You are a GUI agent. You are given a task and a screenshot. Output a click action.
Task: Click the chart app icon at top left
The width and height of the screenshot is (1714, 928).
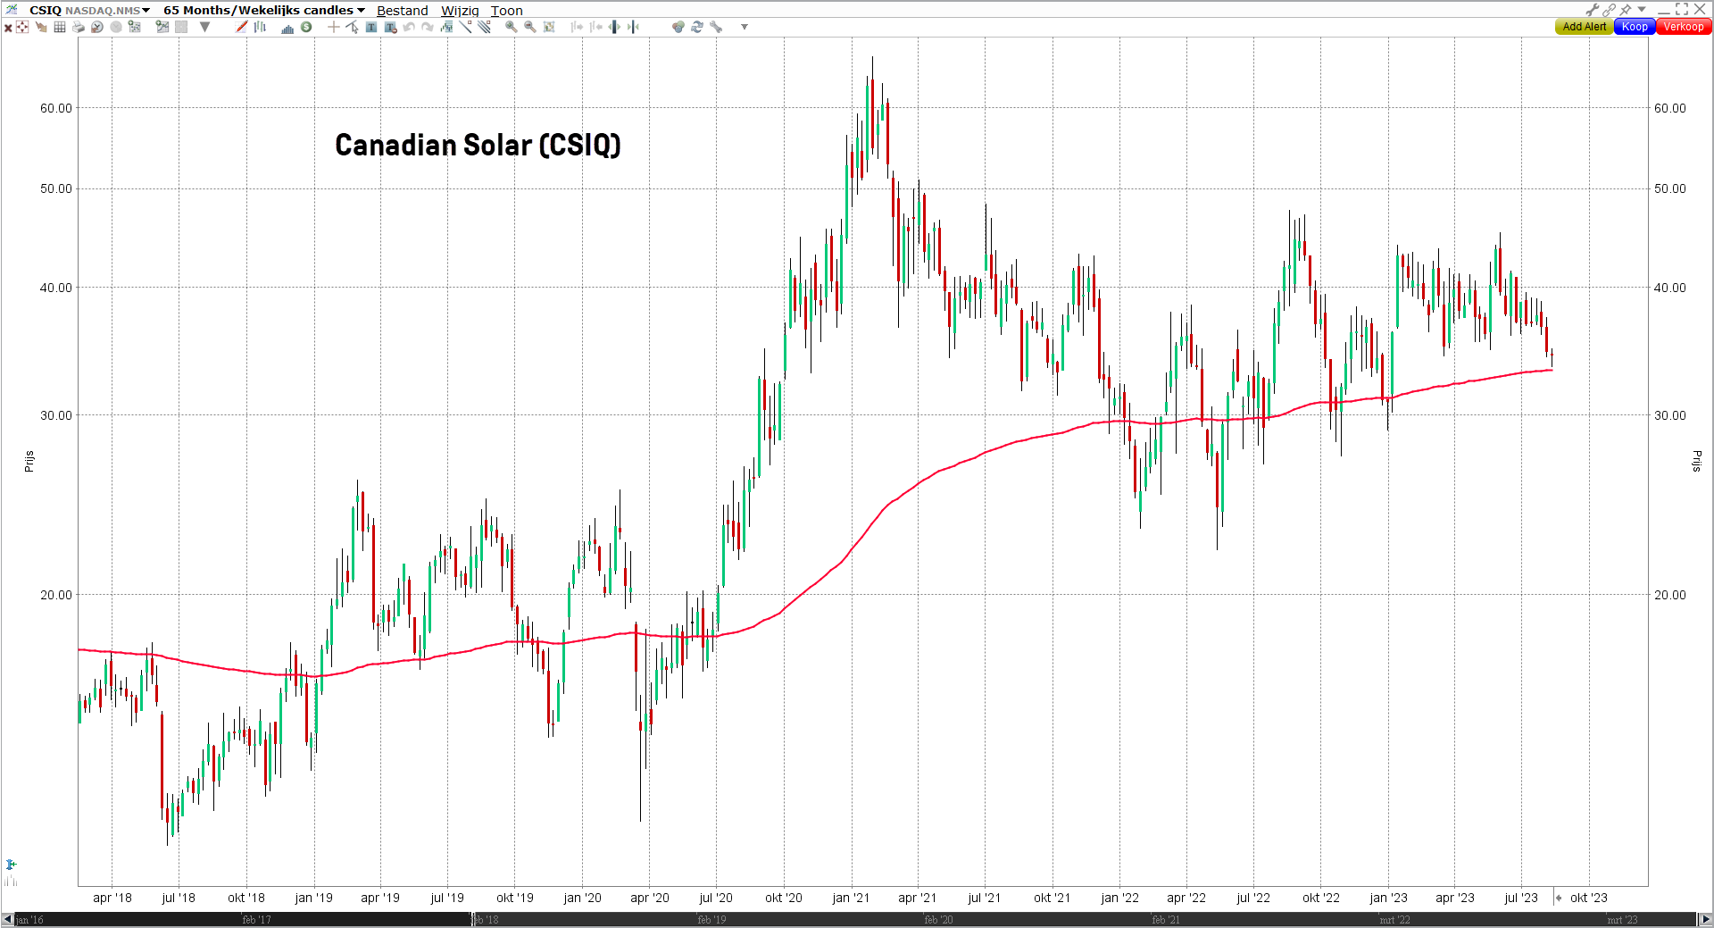pos(12,10)
